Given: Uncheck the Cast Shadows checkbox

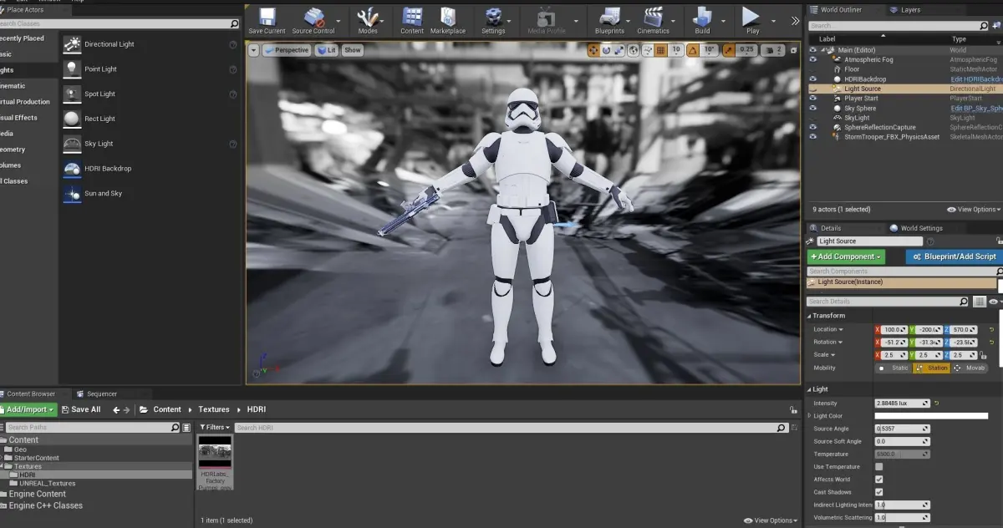Looking at the screenshot, I should [878, 492].
